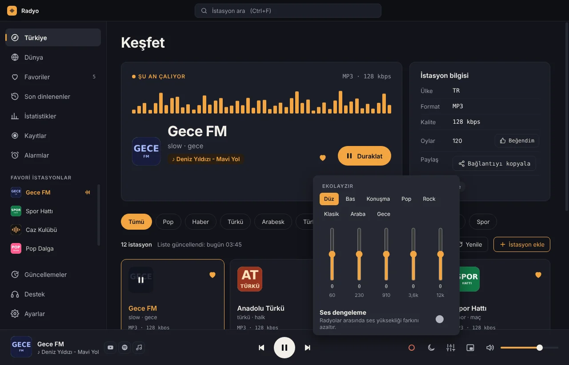
Task: Click the Spotify icon in the player bar
Action: coord(124,348)
